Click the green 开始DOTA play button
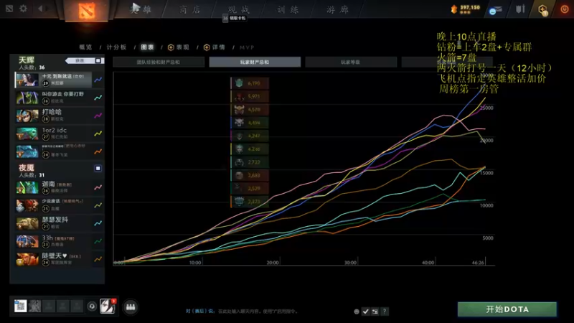The height and width of the screenshot is (323, 574). point(507,309)
